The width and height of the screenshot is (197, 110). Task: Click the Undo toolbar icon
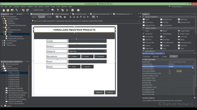[x=23, y=10]
